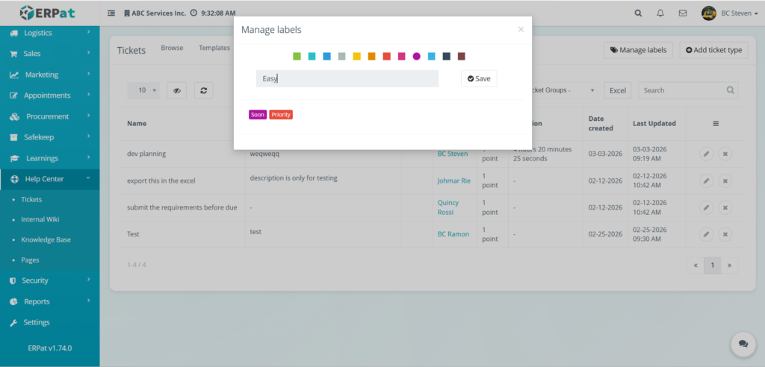Select the existing Priority label
This screenshot has width=765, height=367.
(281, 115)
